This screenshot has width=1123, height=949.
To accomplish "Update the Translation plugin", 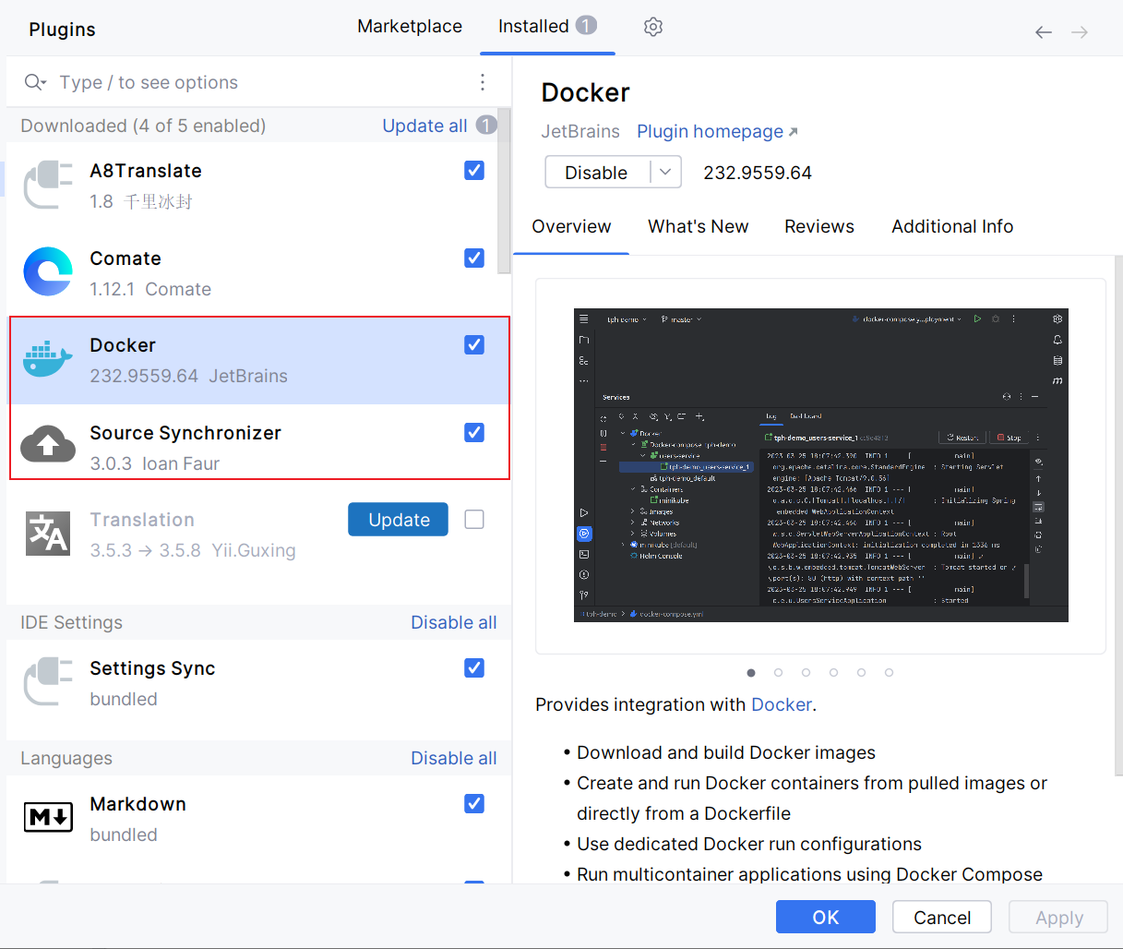I will pyautogui.click(x=398, y=519).
